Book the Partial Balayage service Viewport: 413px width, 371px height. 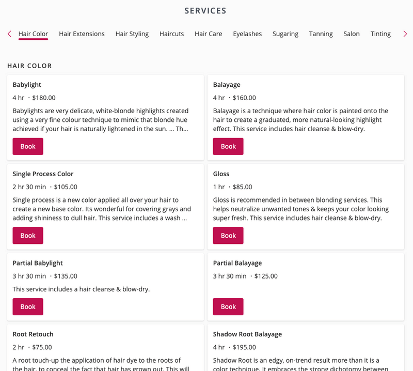tap(228, 306)
